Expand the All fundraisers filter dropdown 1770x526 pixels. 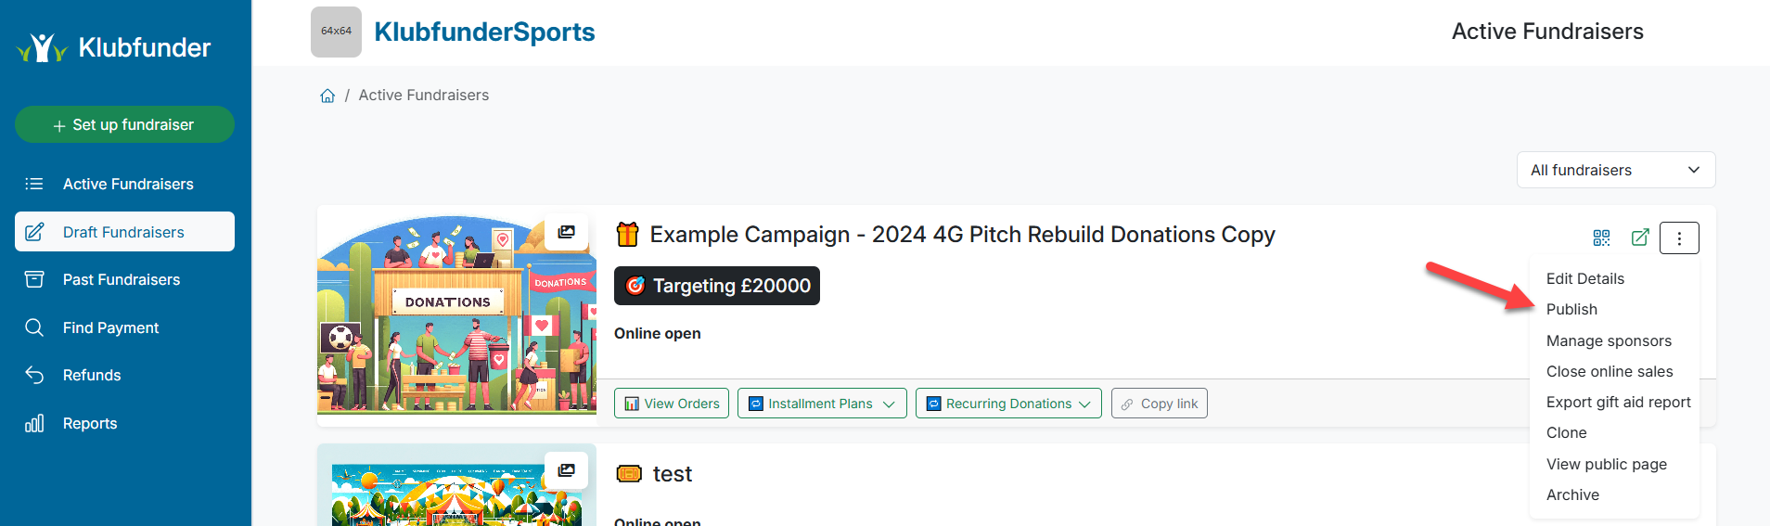(x=1615, y=170)
